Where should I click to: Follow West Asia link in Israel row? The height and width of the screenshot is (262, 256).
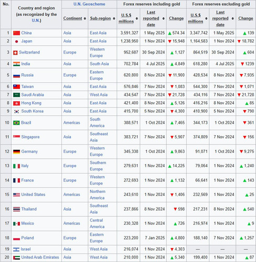[x=99, y=249]
